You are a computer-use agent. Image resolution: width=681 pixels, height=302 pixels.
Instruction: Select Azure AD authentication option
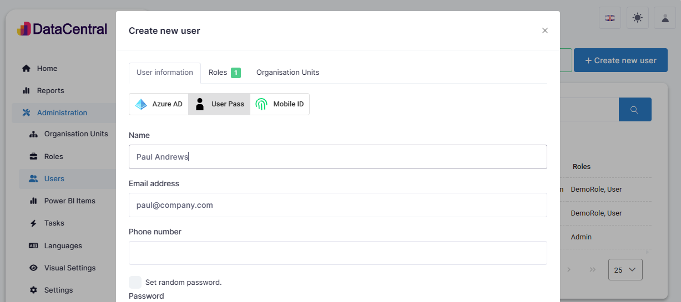coord(159,104)
